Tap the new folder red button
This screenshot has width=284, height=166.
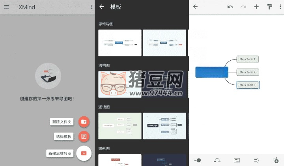(84, 122)
